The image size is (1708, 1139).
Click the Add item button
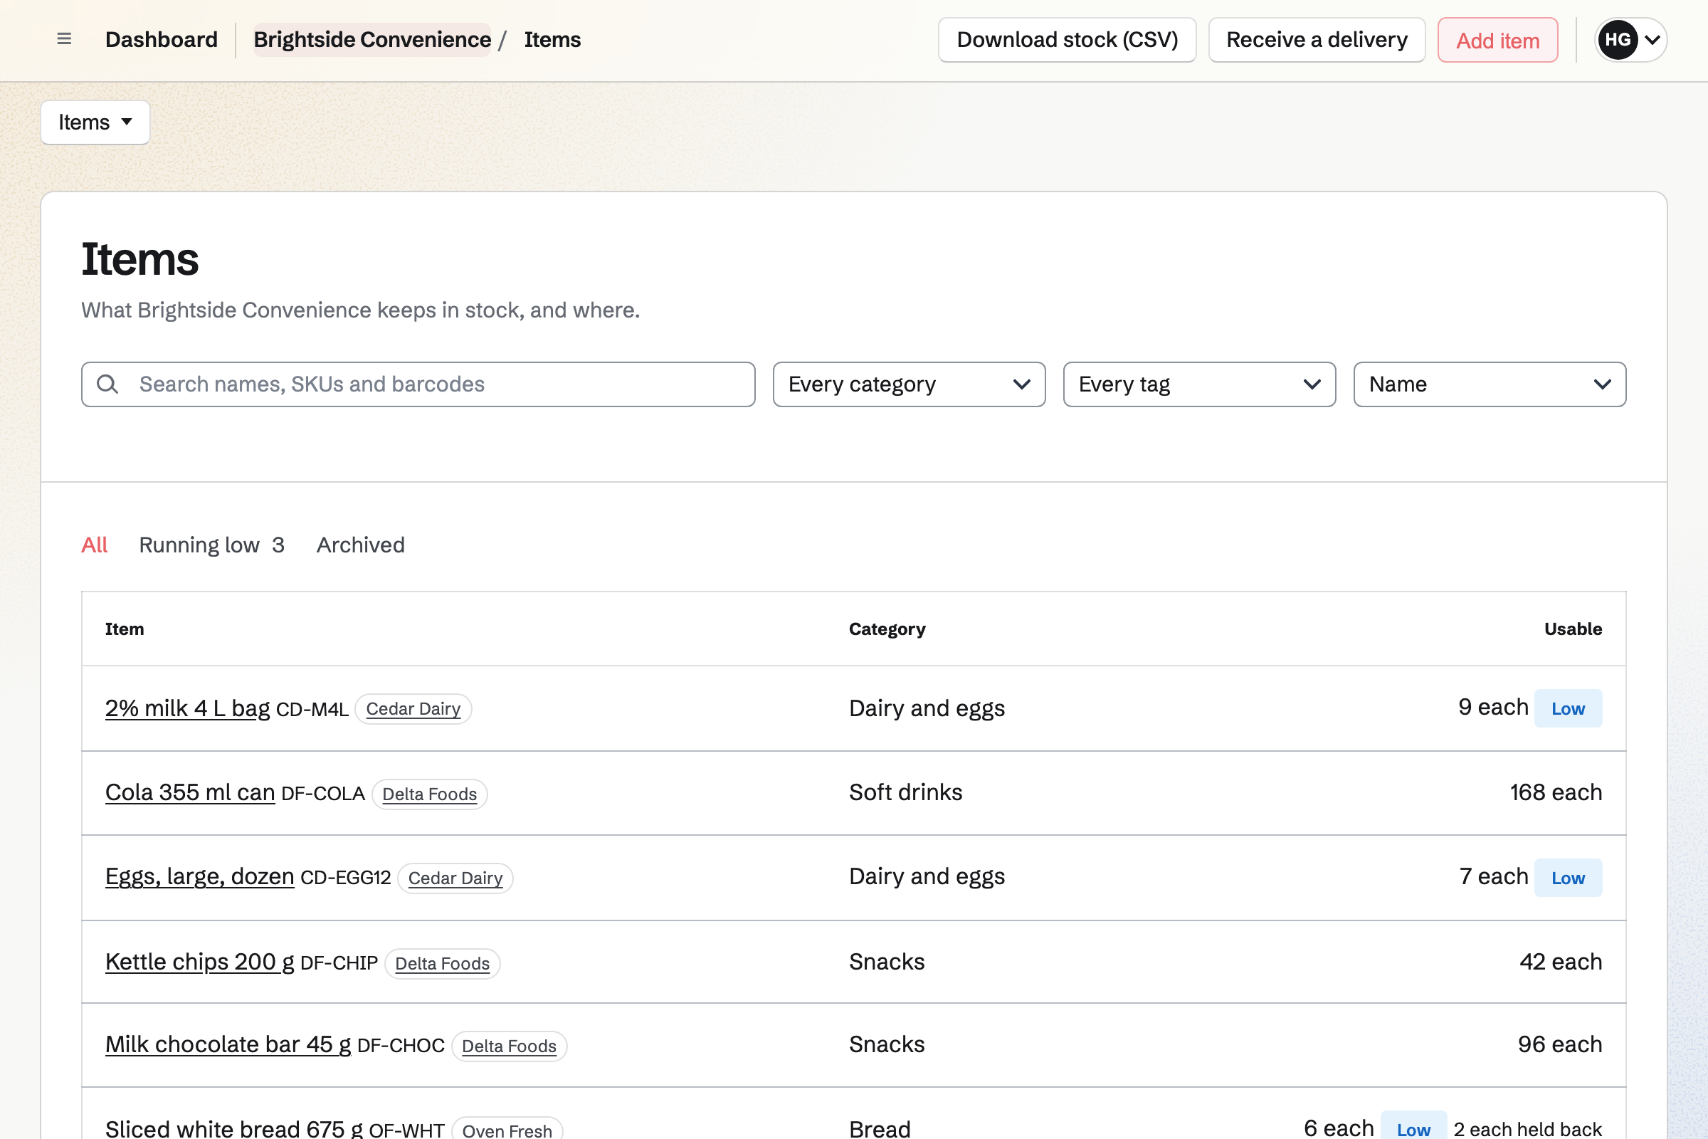[1497, 40]
